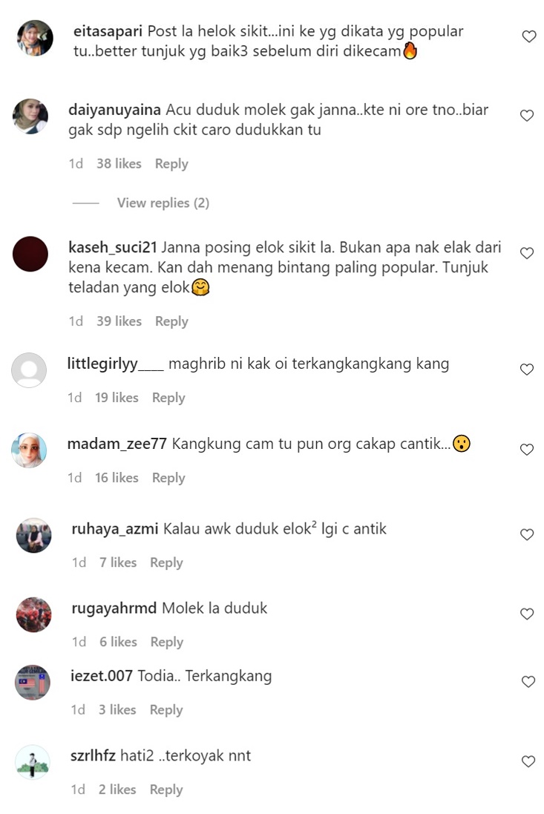
Task: Tap the heart on iezet.007's comment
Action: 528,682
